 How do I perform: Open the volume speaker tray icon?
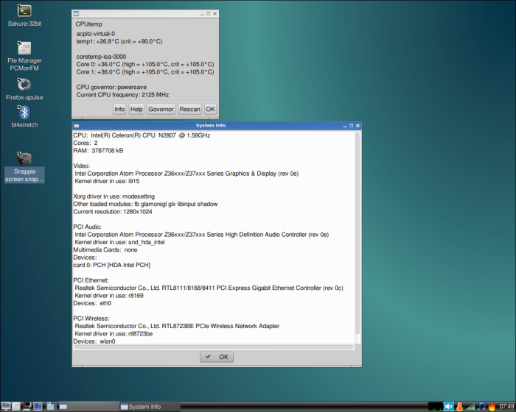tap(448, 407)
